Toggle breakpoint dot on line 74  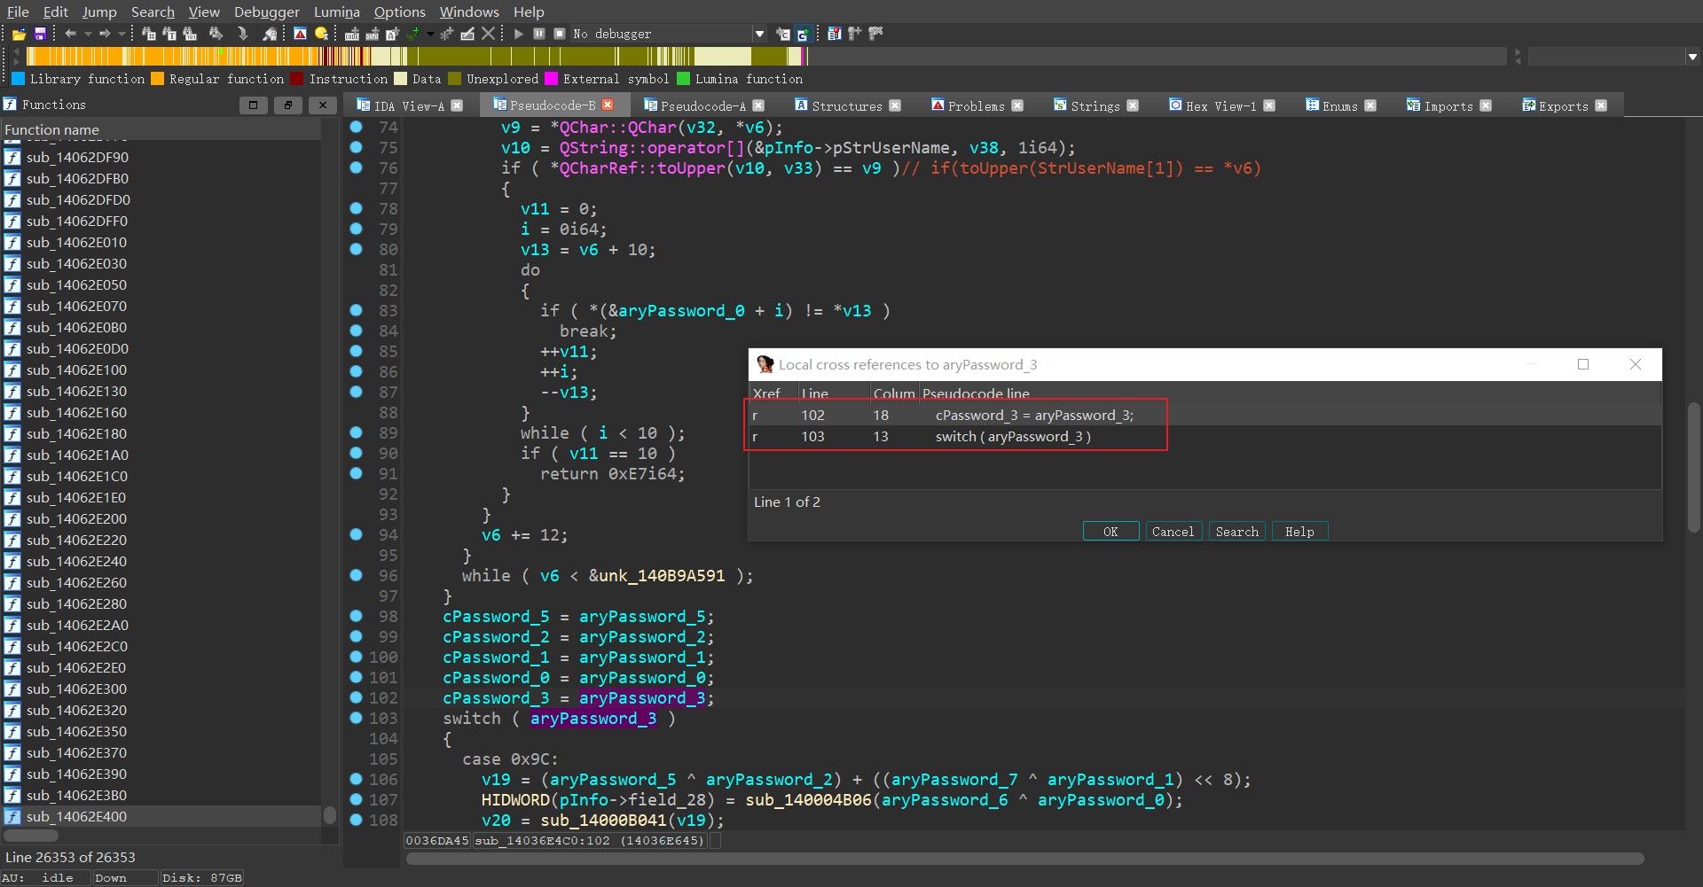357,127
